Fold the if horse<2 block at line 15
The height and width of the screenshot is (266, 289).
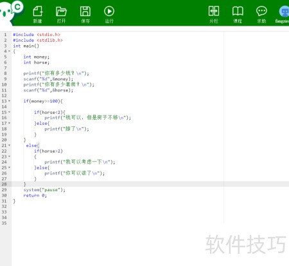tap(9, 112)
